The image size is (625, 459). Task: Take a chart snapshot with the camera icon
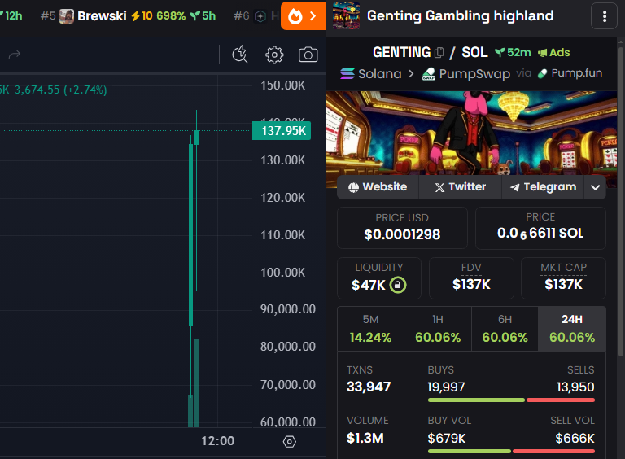click(308, 55)
